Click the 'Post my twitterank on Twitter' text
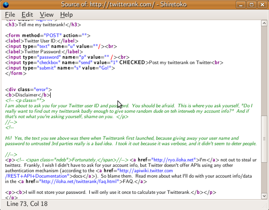The height and width of the screenshot is (210, 269). click(x=180, y=62)
